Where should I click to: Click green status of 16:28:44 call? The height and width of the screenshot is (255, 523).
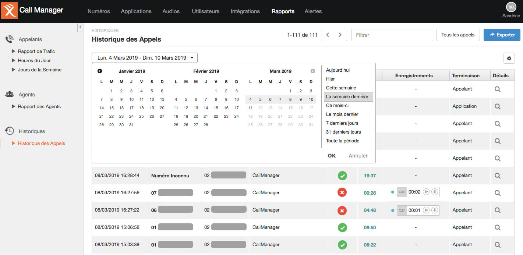tap(342, 176)
